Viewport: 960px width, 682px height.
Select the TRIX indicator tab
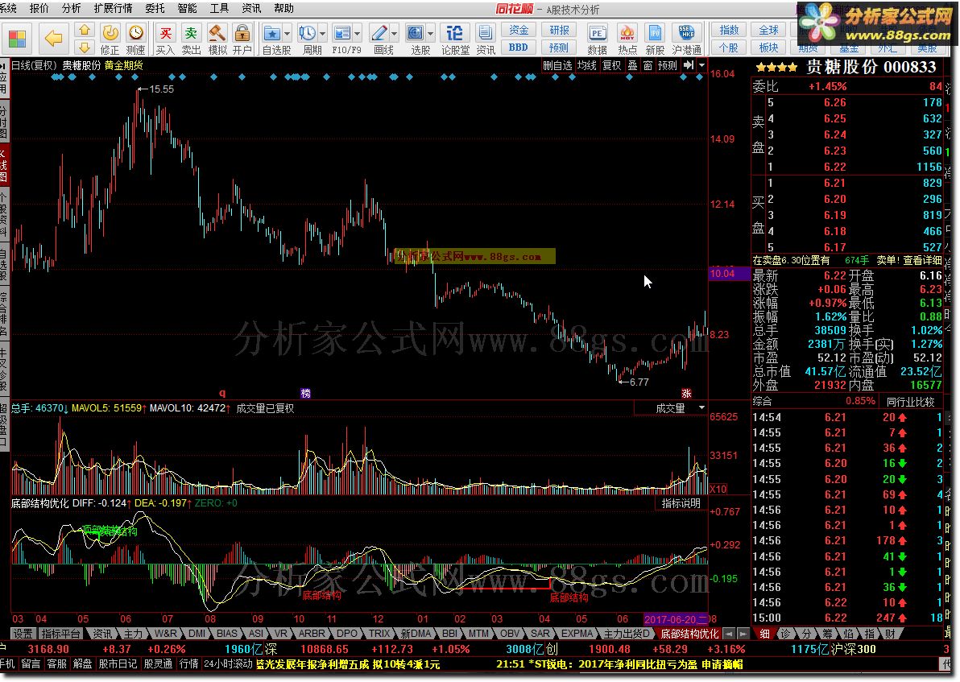[x=379, y=634]
